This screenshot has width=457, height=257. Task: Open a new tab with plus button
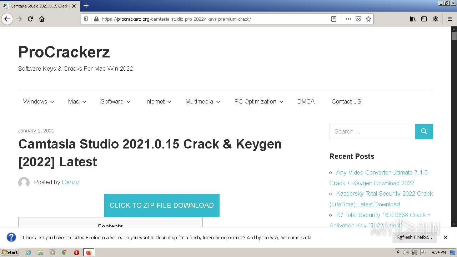coord(86,6)
